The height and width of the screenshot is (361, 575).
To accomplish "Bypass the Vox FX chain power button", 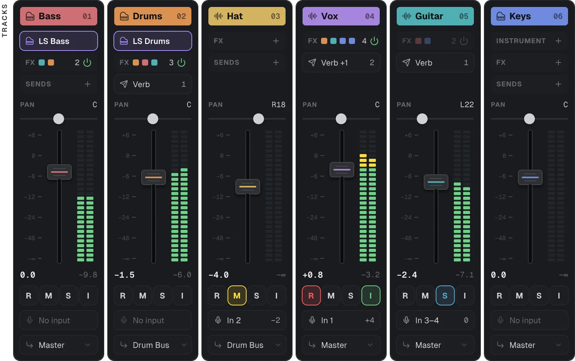I will pyautogui.click(x=375, y=41).
